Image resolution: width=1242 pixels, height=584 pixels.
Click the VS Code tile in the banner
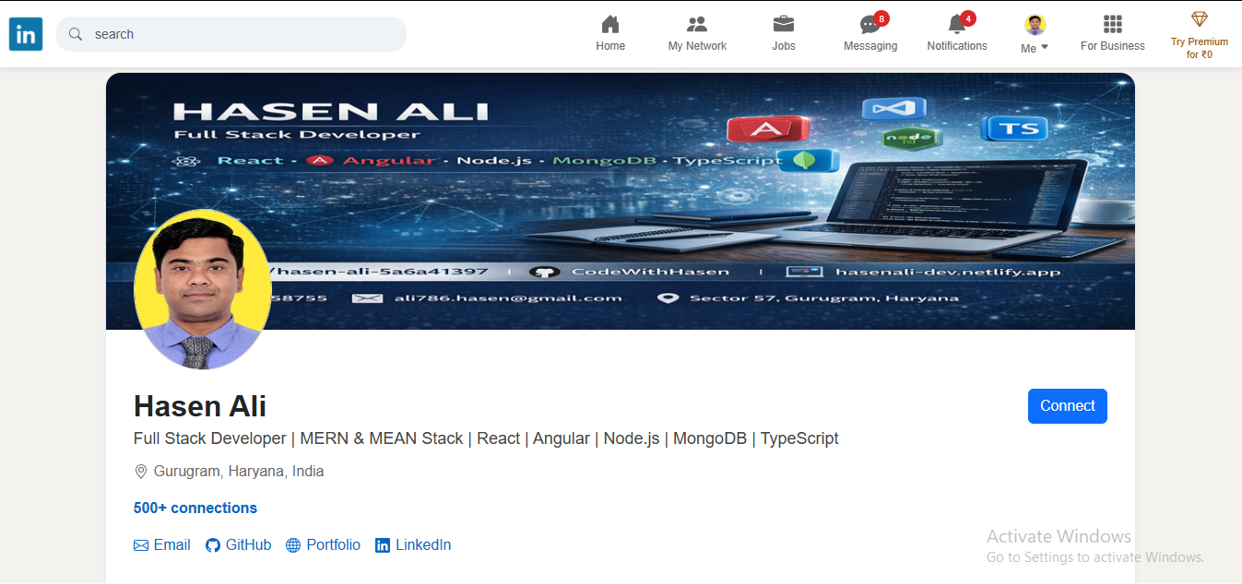point(893,109)
